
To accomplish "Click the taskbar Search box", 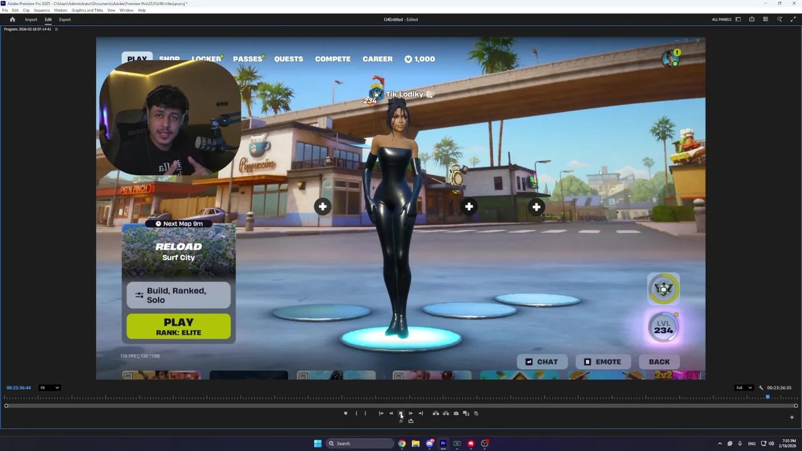I will click(x=360, y=443).
